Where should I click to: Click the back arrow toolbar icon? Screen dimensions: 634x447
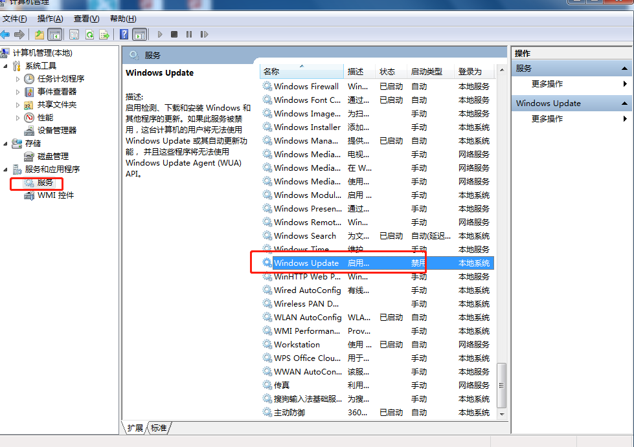[5, 35]
